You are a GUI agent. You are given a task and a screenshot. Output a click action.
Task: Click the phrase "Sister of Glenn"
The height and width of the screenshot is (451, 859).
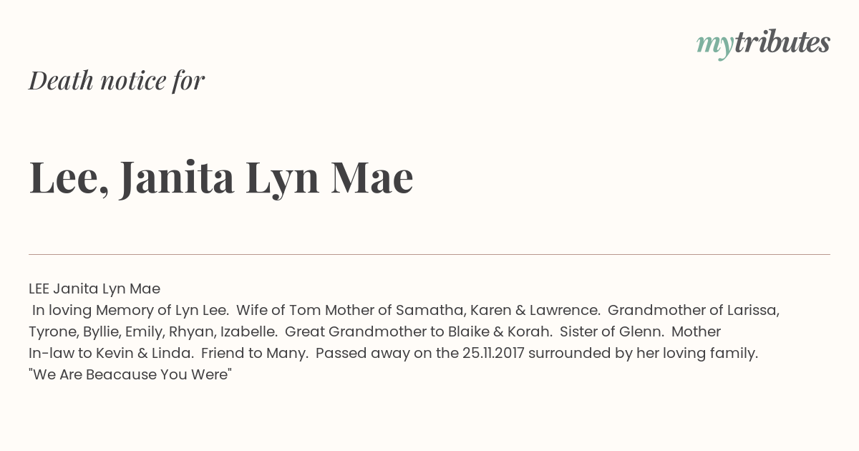click(611, 332)
